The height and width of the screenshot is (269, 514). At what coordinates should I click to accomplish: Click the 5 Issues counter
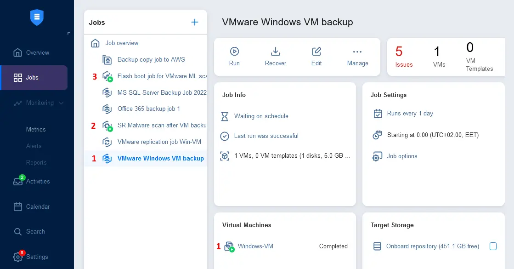[x=404, y=57]
